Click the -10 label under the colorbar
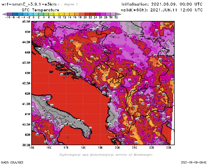This screenshot has height=164, width=212. [x=7, y=17]
